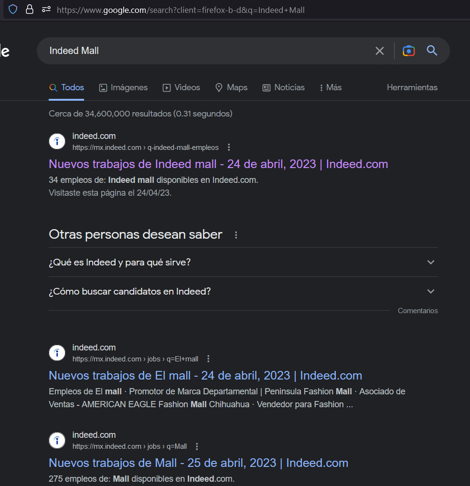Click '34 empleos de: Indeed mall' snippet
Viewport: 470px width, 486px height.
pos(153,180)
